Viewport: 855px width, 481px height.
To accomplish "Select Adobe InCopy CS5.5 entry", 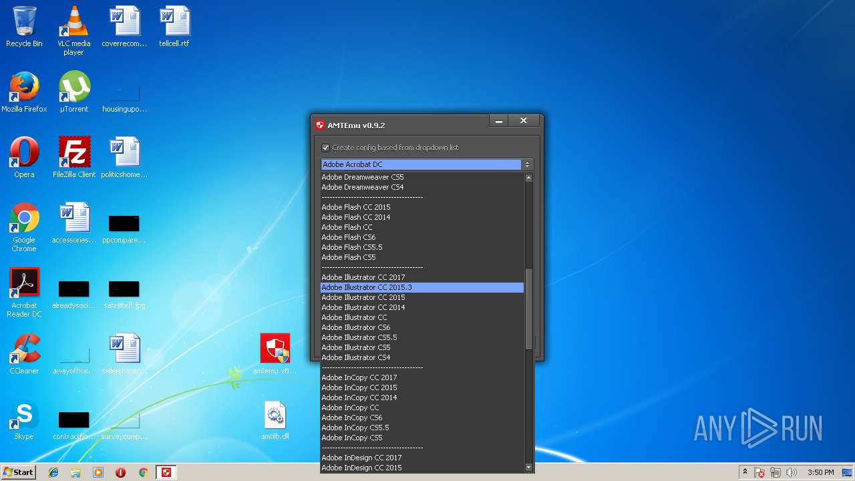I will [x=422, y=428].
